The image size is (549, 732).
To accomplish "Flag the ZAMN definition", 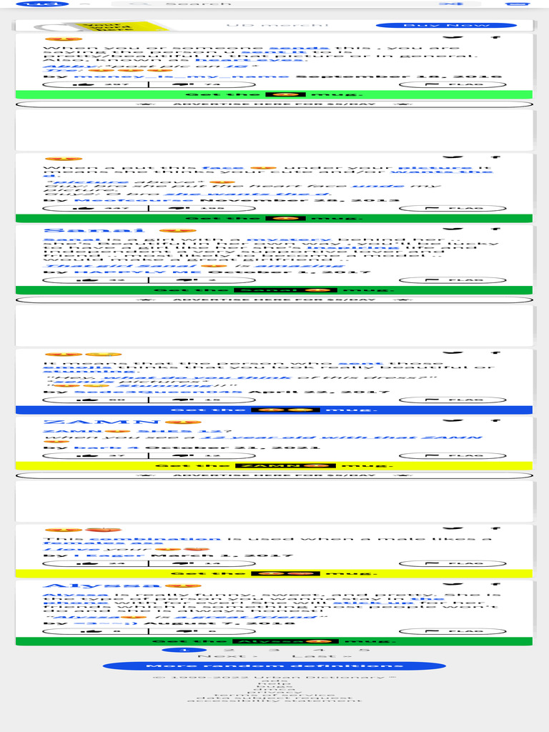I will pyautogui.click(x=452, y=455).
